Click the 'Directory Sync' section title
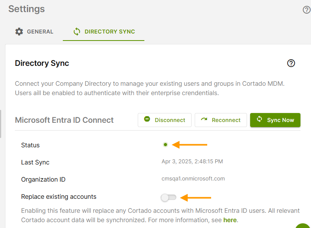The height and width of the screenshot is (228, 311). point(42,63)
